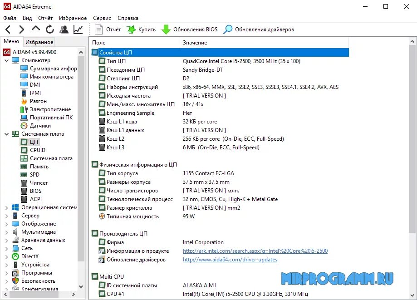The image size is (417, 300).
Task: Expand the Операционная система node
Action: [7, 207]
